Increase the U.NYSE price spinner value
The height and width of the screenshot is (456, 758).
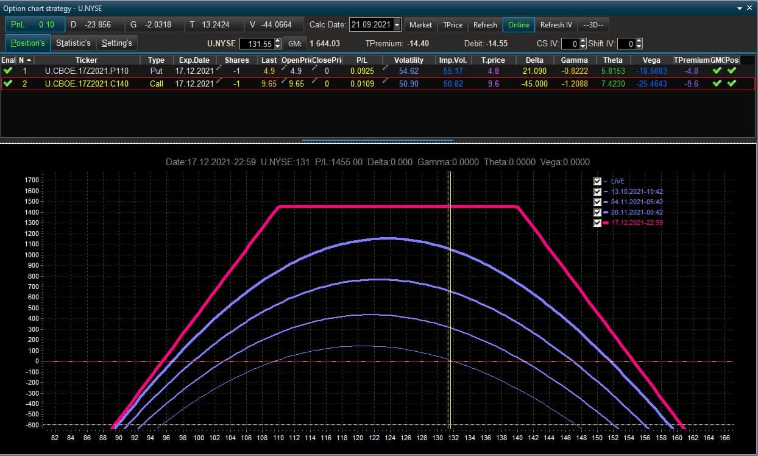[278, 41]
